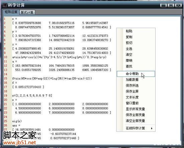Click eigenvalue 16.0853935811491
Image resolution: width=184 pixels, height=148 pixels.
tap(28, 130)
